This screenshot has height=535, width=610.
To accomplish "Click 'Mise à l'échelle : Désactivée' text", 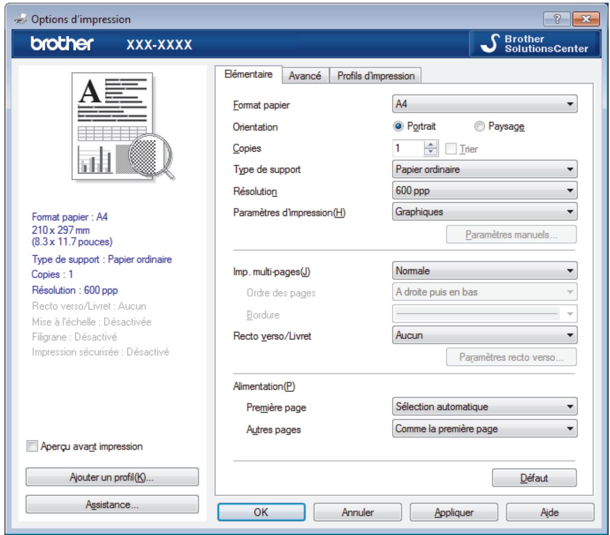I will 92,322.
